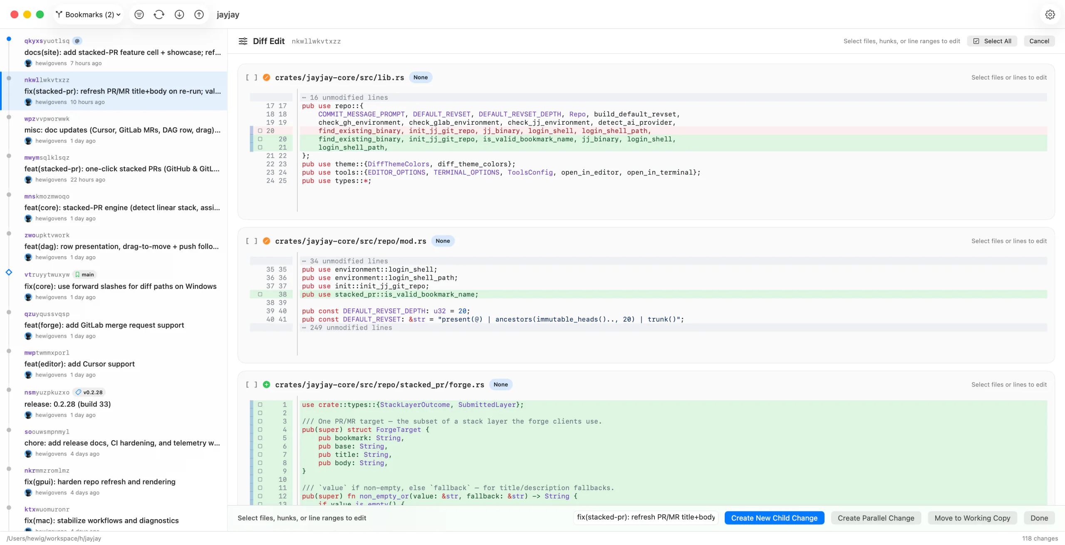The image size is (1065, 545).
Task: Click the None selection pill for forge.rs
Action: click(500, 385)
